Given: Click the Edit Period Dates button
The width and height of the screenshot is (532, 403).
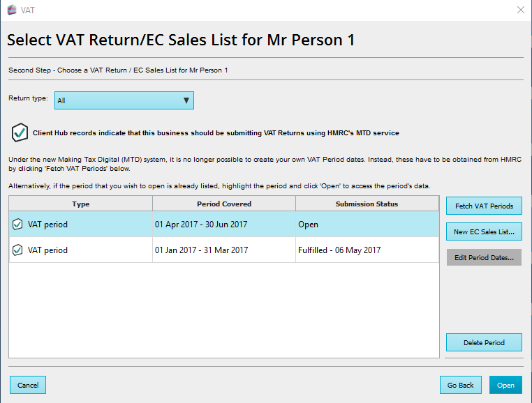Looking at the screenshot, I should coord(483,257).
